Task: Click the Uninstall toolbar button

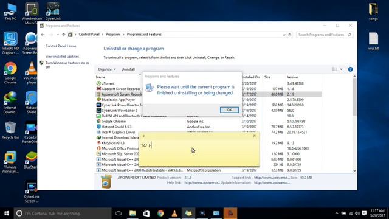Action: pyautogui.click(x=128, y=69)
